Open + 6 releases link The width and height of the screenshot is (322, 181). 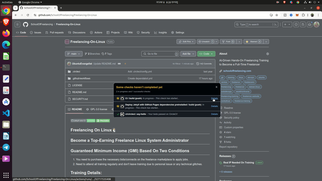click(x=226, y=172)
